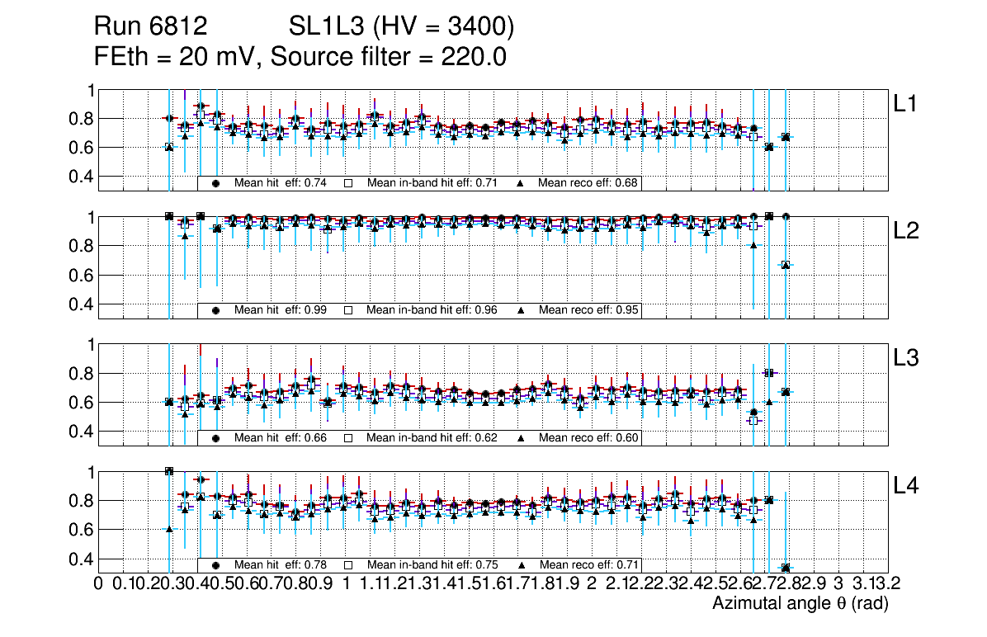Screen dimensions: 987x637
Task: Click the 'SL1L3 (HV = 3400)' title
Action: point(402,28)
